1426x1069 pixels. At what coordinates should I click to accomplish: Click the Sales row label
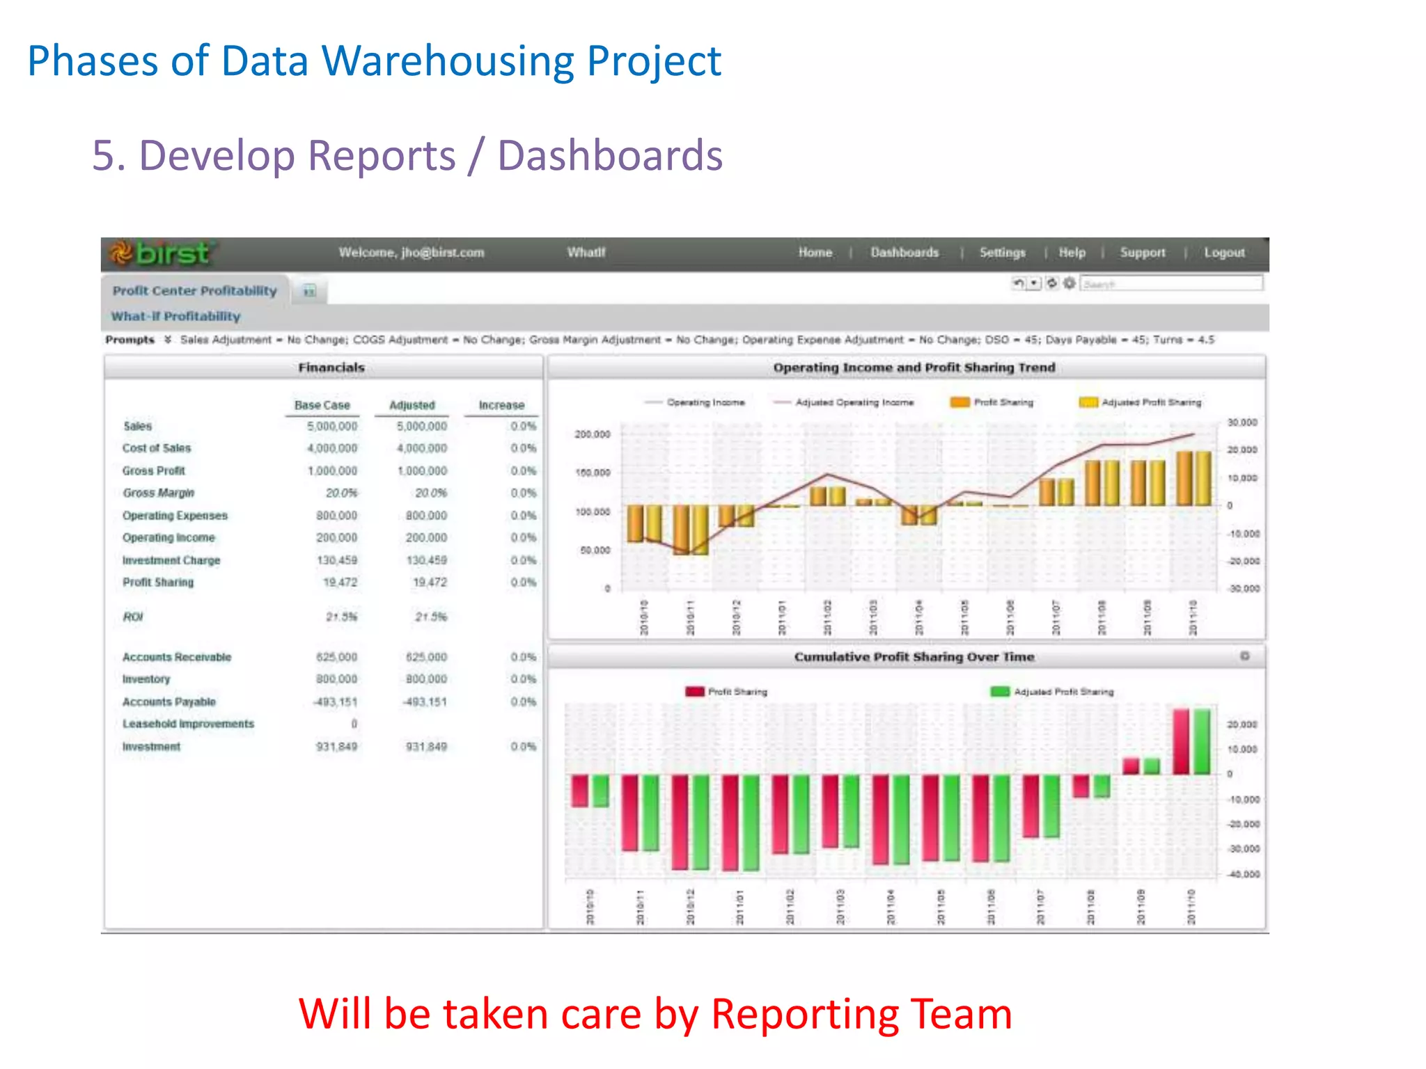pos(137,426)
